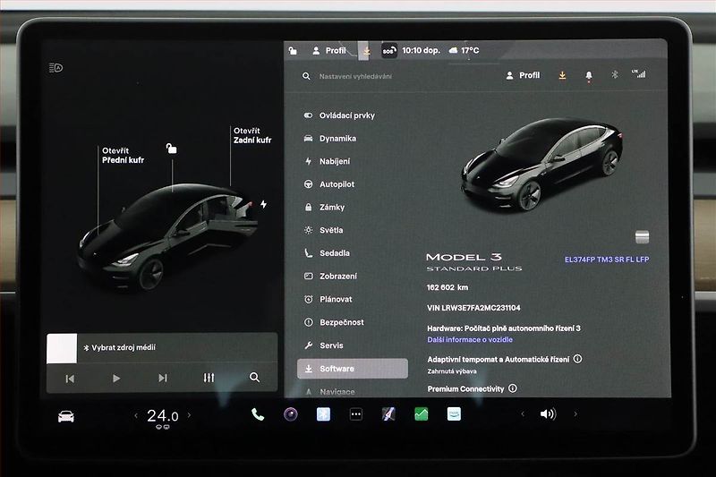Image resolution: width=716 pixels, height=477 pixels.
Task: Open the green Energy chart app
Action: [x=421, y=414]
